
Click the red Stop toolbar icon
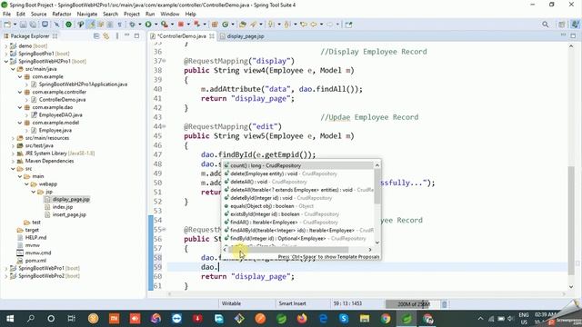(x=181, y=25)
